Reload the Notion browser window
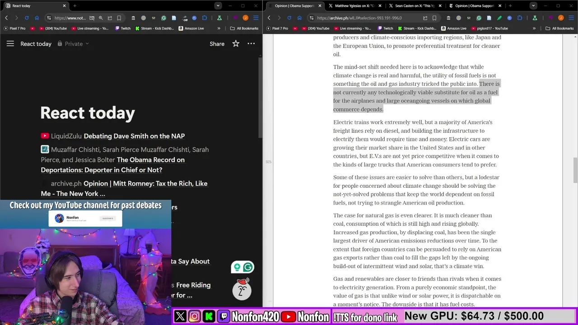The width and height of the screenshot is (578, 325). [27, 18]
